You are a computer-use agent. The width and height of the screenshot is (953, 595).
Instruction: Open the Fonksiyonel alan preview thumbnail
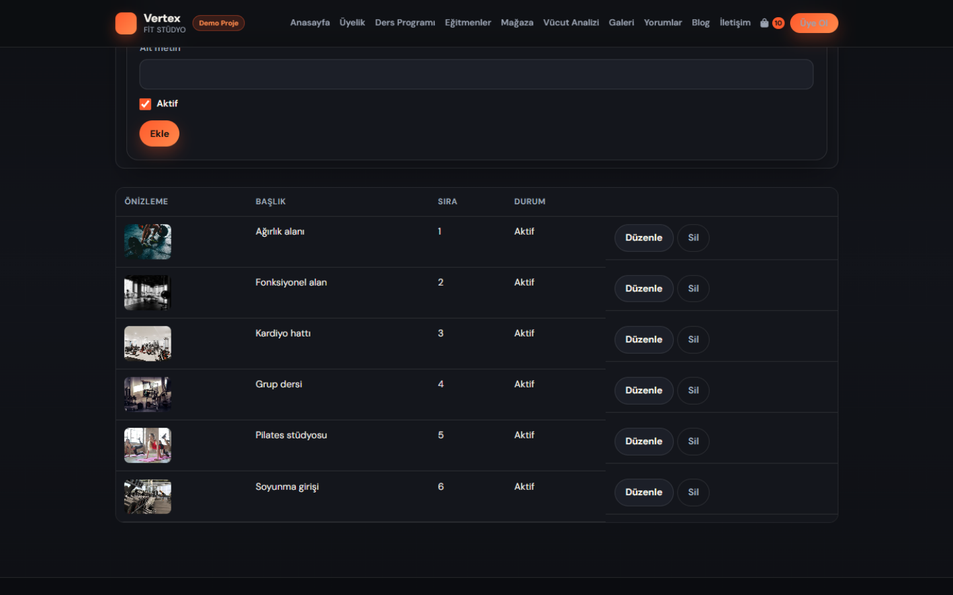point(148,292)
